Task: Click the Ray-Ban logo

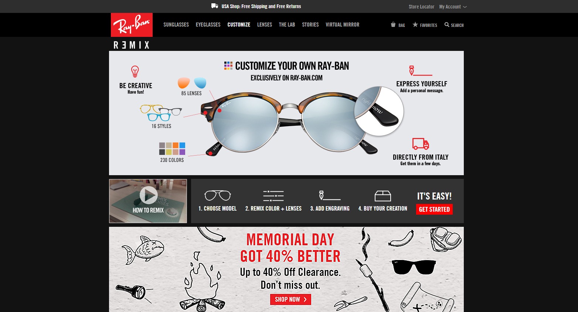Action: coord(132,25)
